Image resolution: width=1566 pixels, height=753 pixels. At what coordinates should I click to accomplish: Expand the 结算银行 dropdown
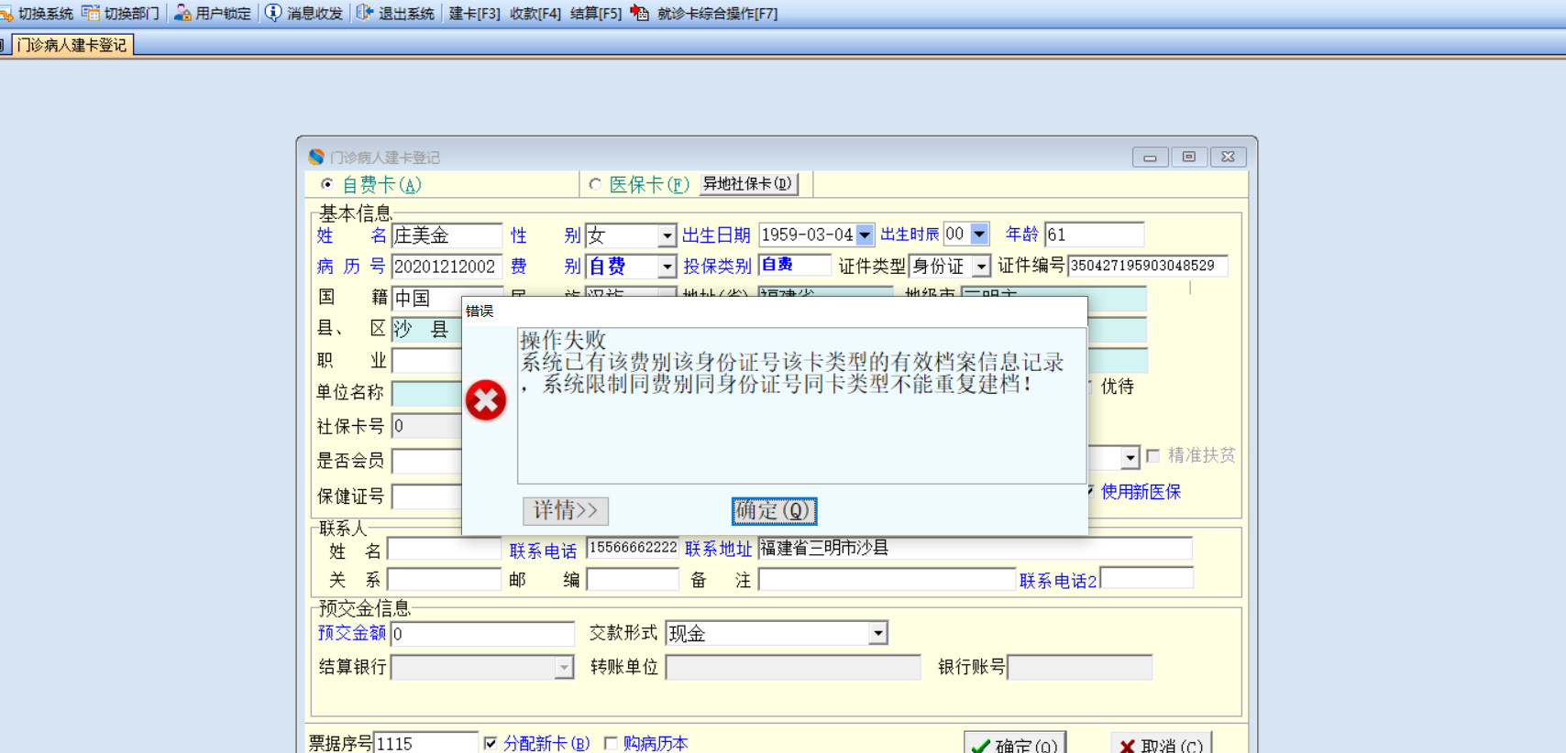tap(565, 668)
